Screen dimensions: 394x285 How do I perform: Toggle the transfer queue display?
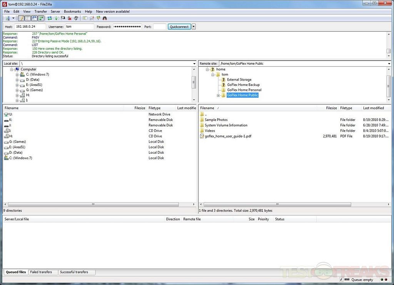coord(41,18)
